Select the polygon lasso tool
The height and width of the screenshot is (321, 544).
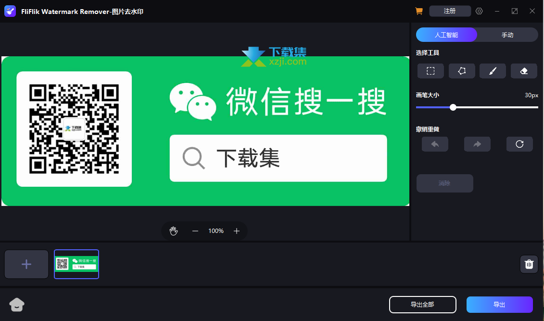[462, 71]
